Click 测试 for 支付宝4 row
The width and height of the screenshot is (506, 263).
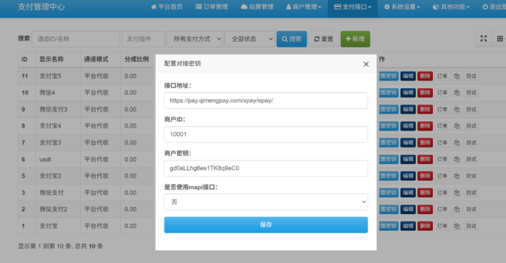pos(471,126)
